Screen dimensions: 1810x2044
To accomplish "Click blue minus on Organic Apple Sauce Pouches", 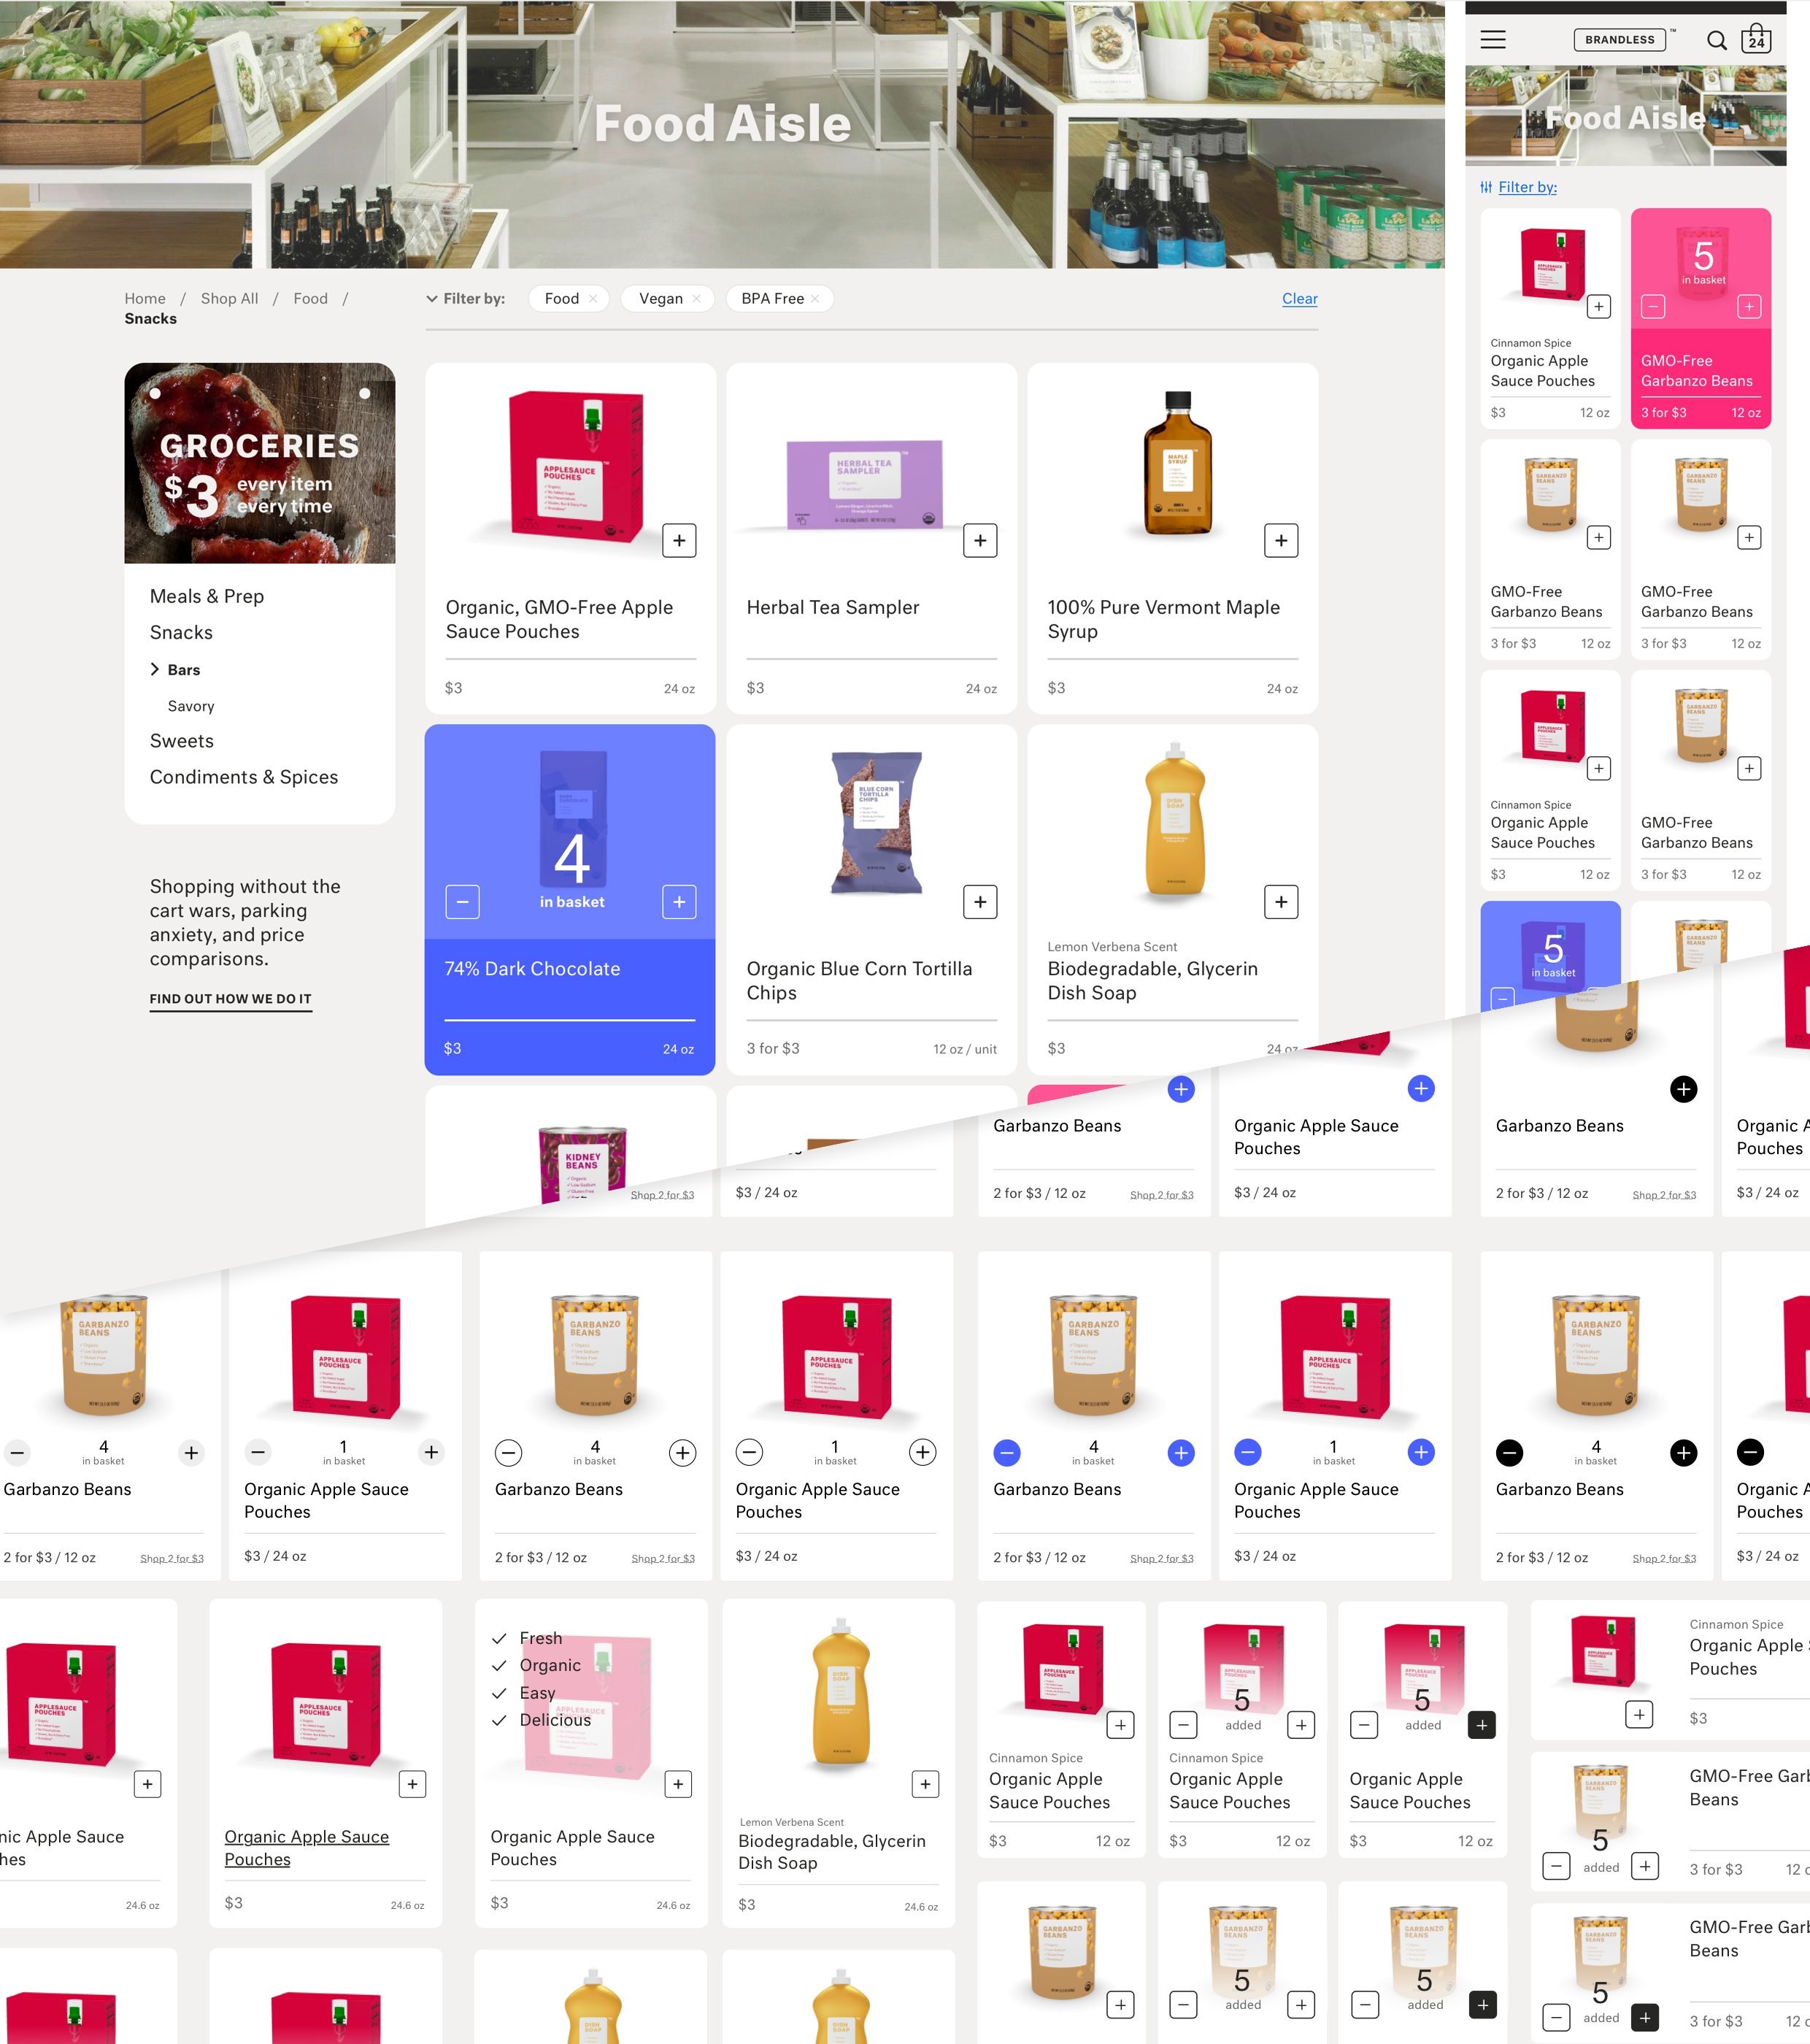I will [x=1247, y=1452].
